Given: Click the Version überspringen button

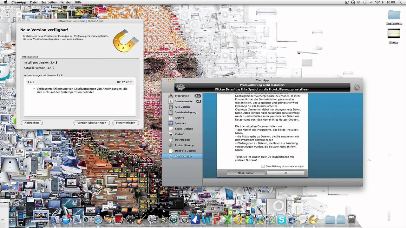Looking at the screenshot, I should pyautogui.click(x=92, y=123).
